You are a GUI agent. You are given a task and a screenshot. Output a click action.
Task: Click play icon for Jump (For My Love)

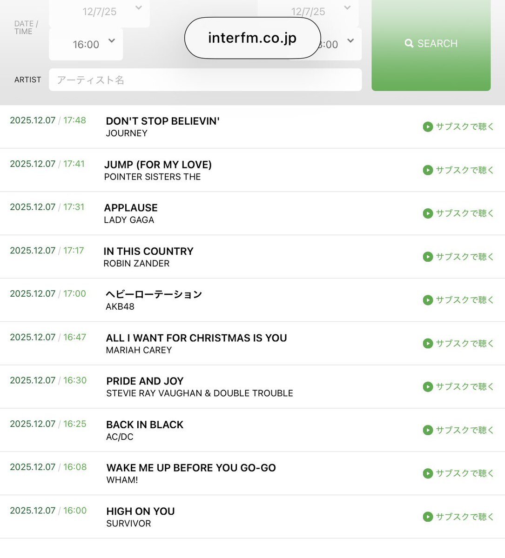[428, 170]
